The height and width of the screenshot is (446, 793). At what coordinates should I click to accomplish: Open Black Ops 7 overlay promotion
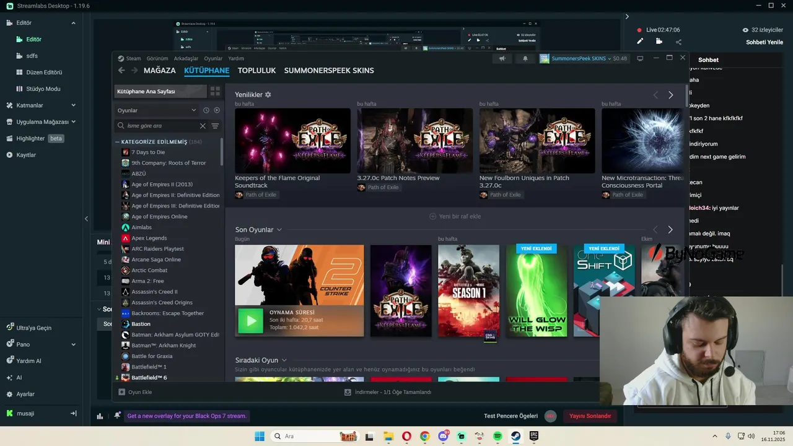pyautogui.click(x=186, y=416)
